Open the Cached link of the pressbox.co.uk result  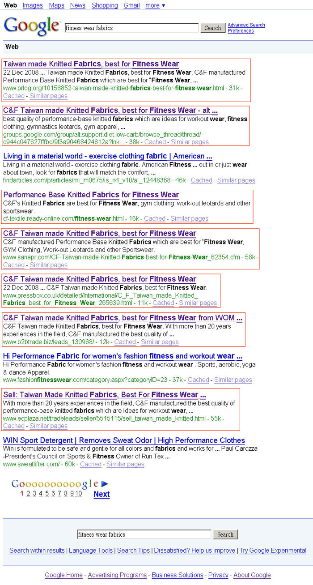coord(163,303)
